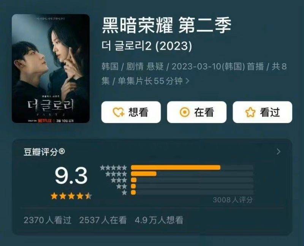Open the 2370人看过 list

pos(47,220)
